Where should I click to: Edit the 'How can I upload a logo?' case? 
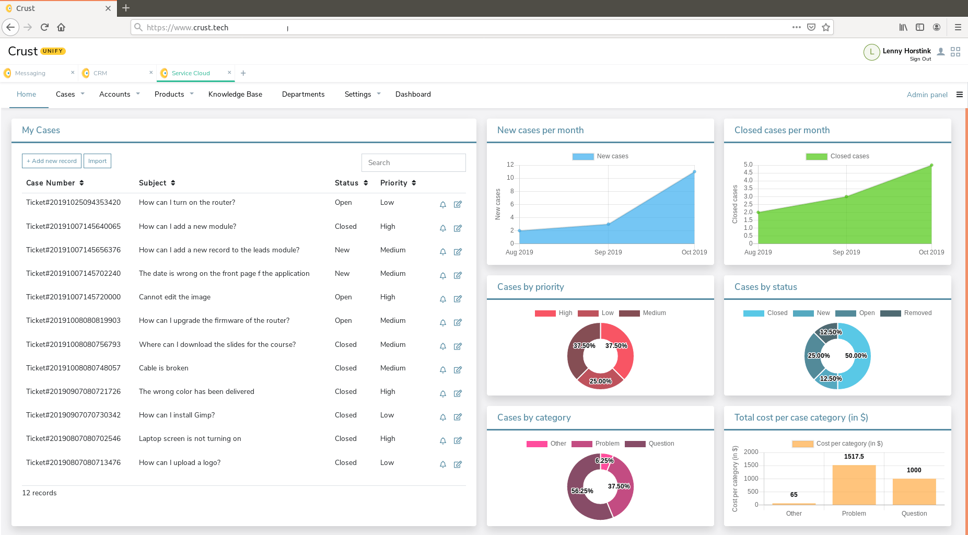[x=458, y=464]
